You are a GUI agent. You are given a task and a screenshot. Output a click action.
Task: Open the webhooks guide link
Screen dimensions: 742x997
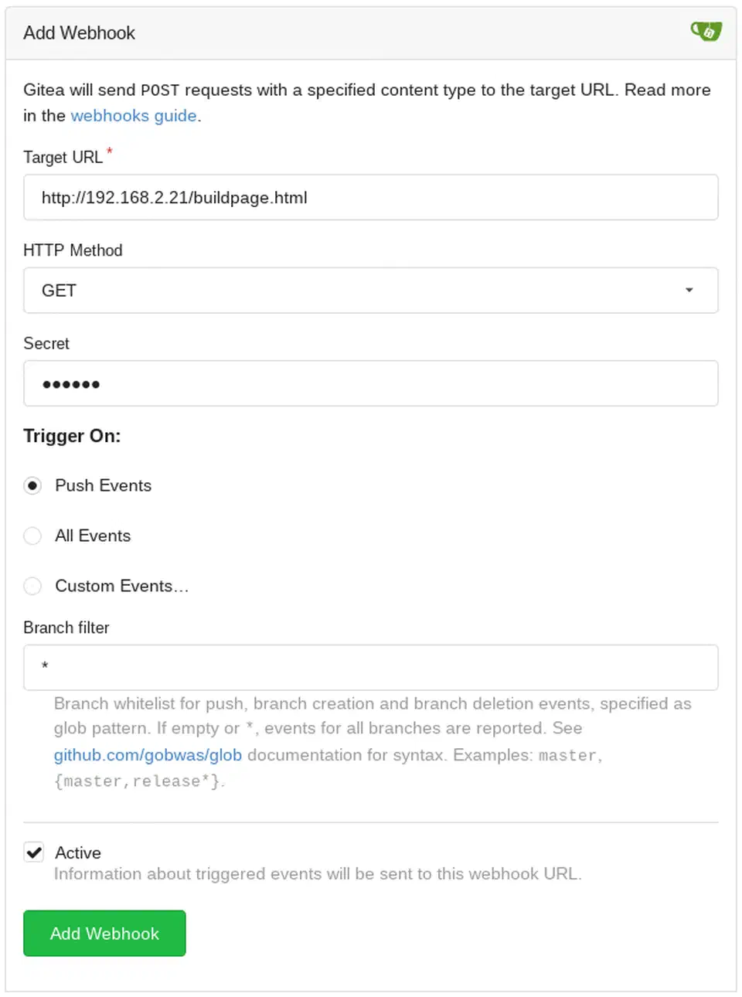point(133,116)
